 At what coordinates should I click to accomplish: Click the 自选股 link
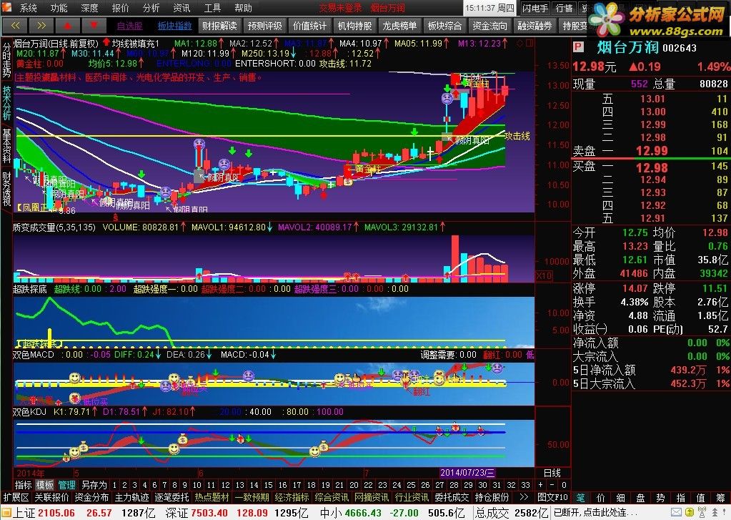130,26
